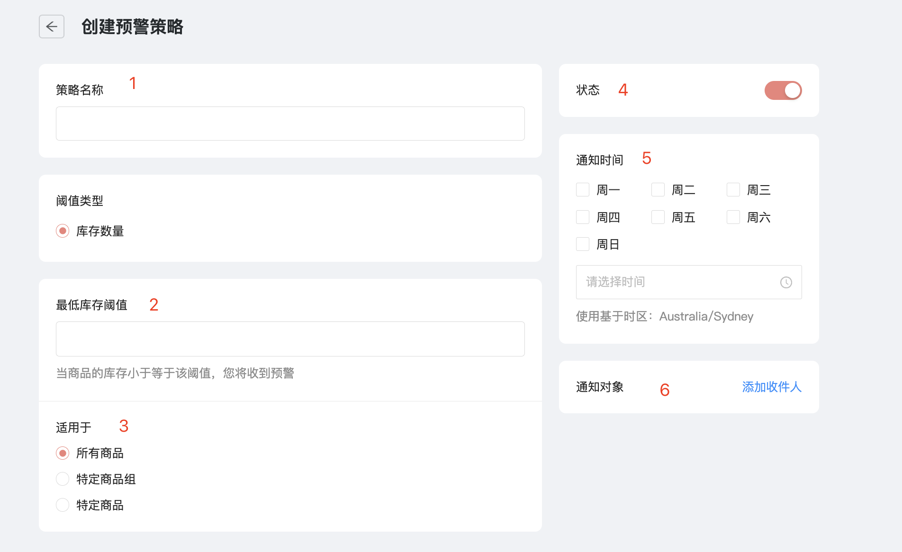
Task: Check the 周日 checkbox
Action: [x=583, y=244]
